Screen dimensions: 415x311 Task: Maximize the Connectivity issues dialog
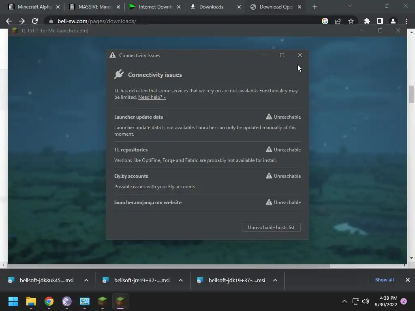point(282,55)
